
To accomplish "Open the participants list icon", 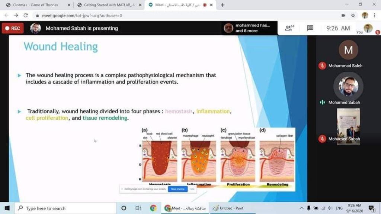I will pos(289,28).
